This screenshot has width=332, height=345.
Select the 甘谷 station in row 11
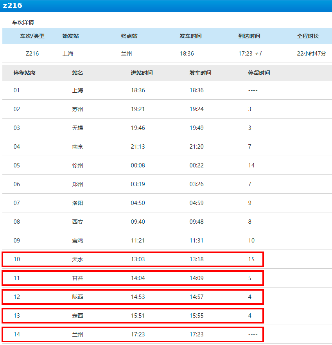(x=77, y=278)
